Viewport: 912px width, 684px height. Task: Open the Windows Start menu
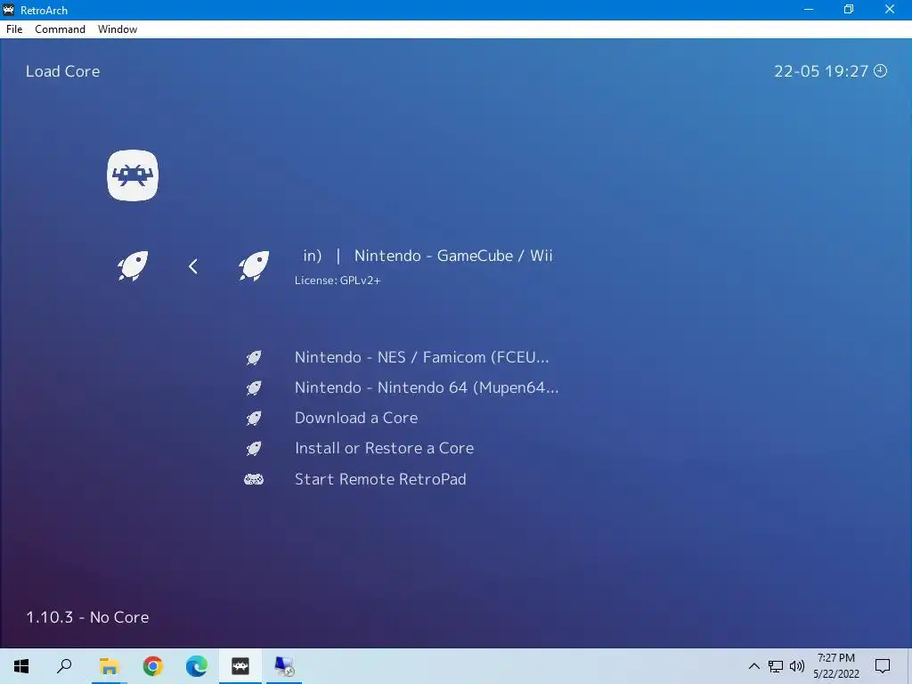point(21,666)
